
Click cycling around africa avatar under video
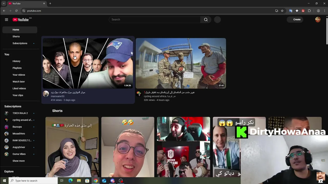point(139,94)
